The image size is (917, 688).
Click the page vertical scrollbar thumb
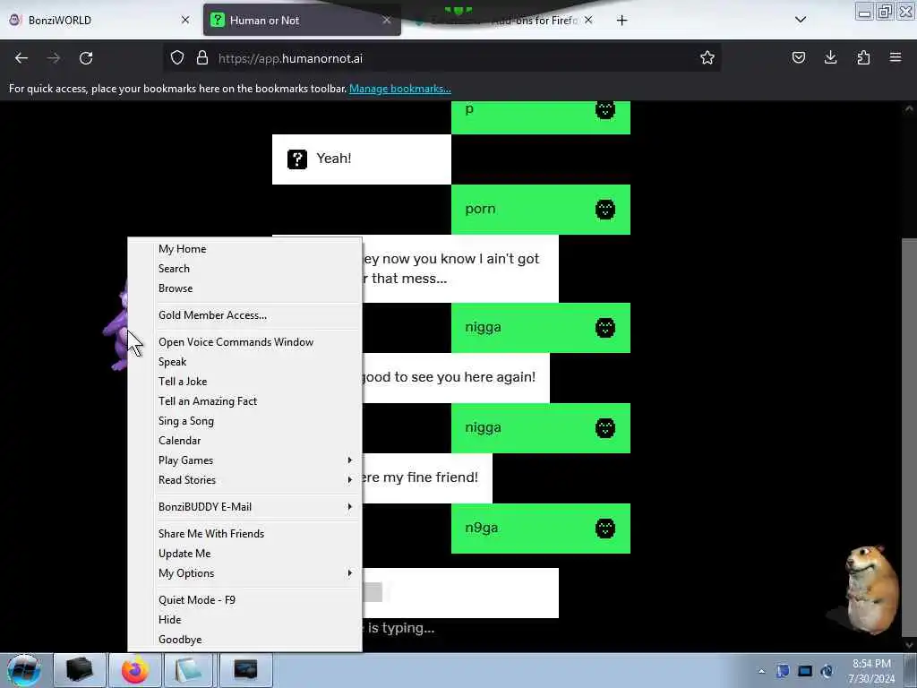(909, 436)
